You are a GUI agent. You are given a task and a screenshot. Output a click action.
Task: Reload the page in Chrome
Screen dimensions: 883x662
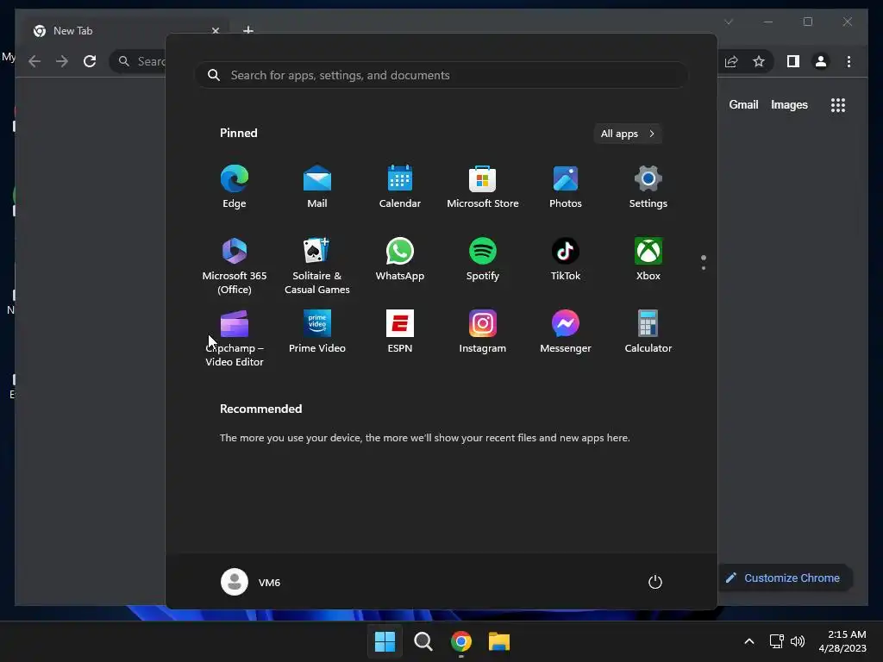tap(90, 61)
